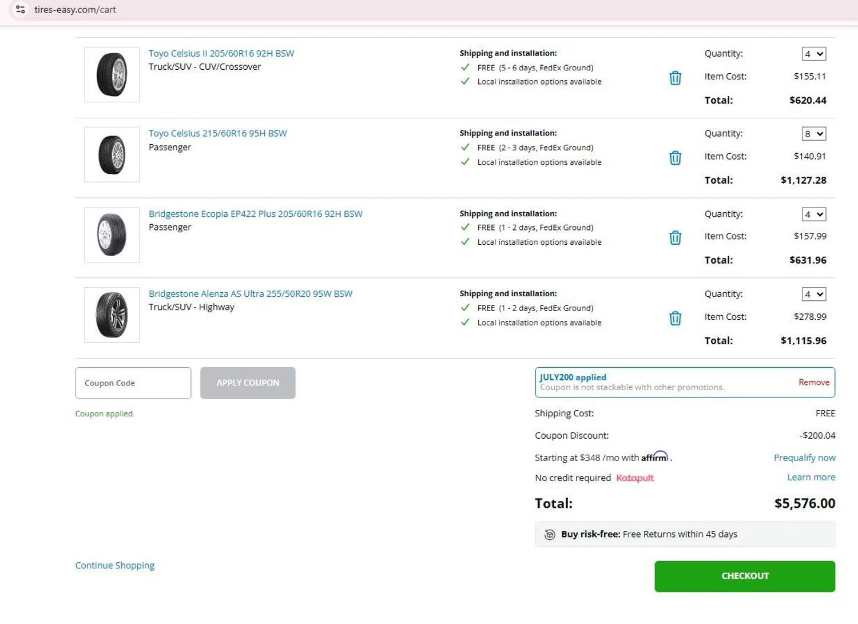Open Katapult Learn more link
Screen dimensions: 858x624
[x=811, y=477]
